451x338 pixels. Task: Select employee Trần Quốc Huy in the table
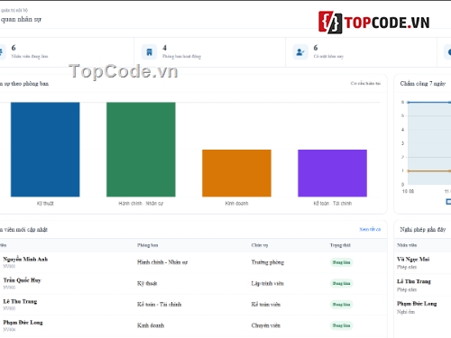[x=22, y=280]
